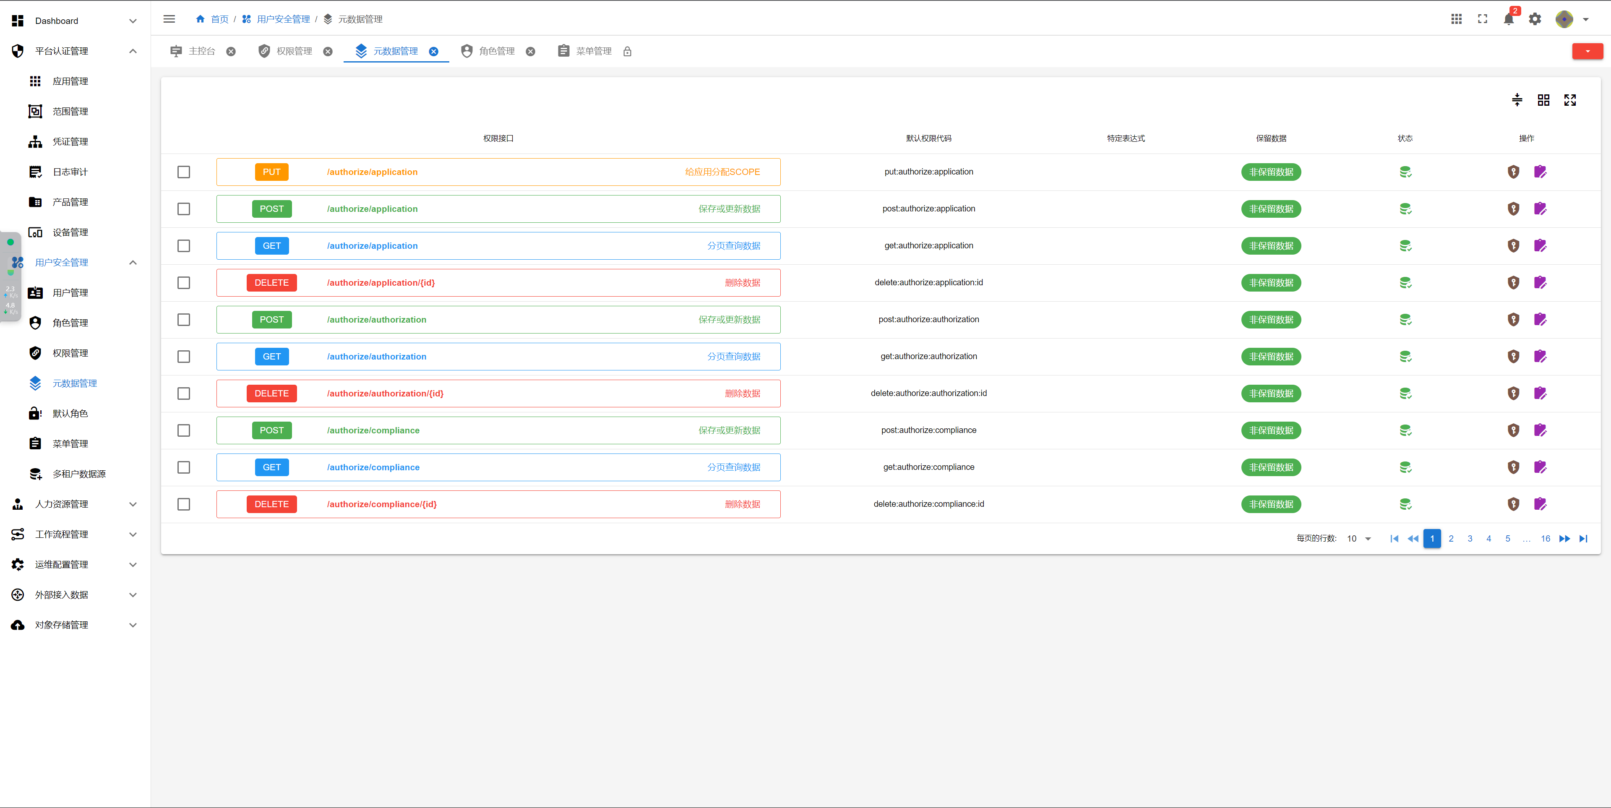Toggle fullscreen mode icon in header
The image size is (1611, 808).
(1482, 19)
